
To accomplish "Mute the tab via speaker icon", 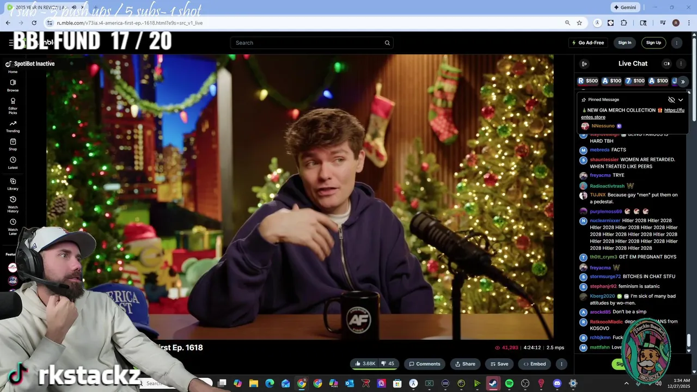I will coord(74,8).
